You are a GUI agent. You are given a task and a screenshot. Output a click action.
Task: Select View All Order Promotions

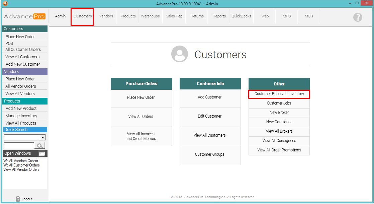click(x=279, y=150)
